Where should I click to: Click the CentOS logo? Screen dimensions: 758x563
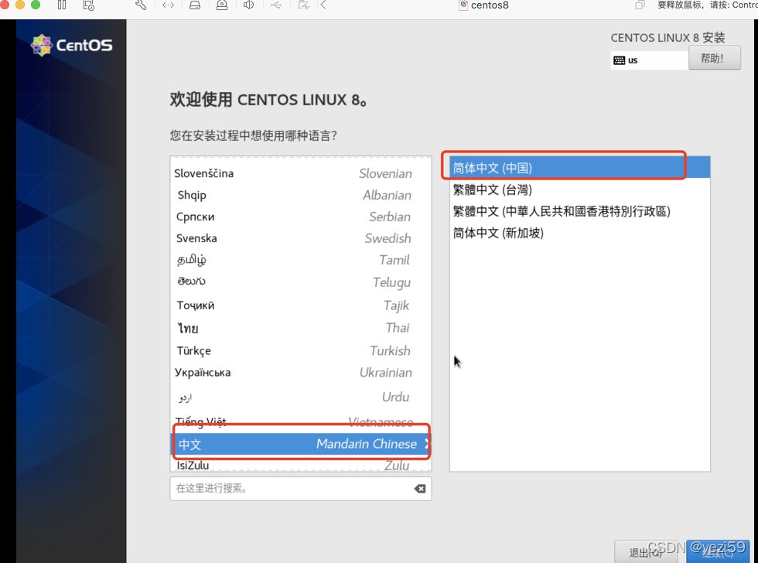tap(71, 45)
